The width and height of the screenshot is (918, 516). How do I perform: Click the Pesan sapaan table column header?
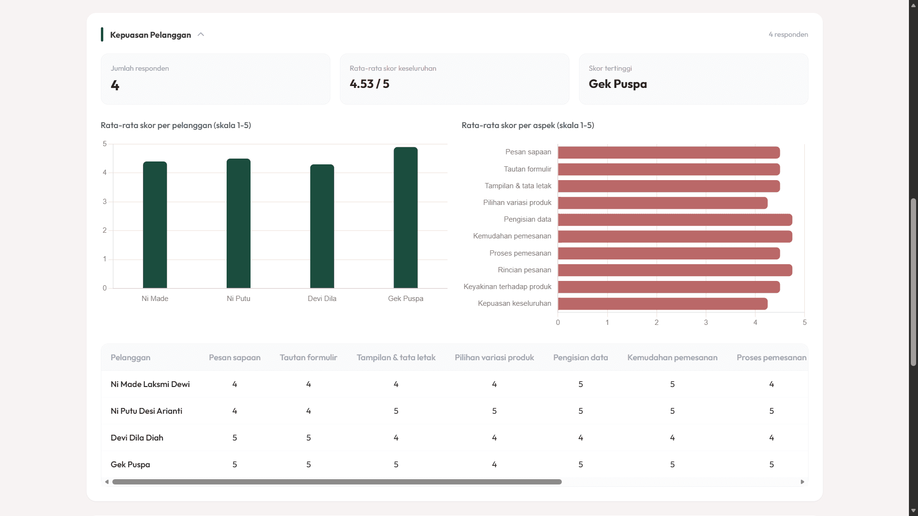(235, 357)
